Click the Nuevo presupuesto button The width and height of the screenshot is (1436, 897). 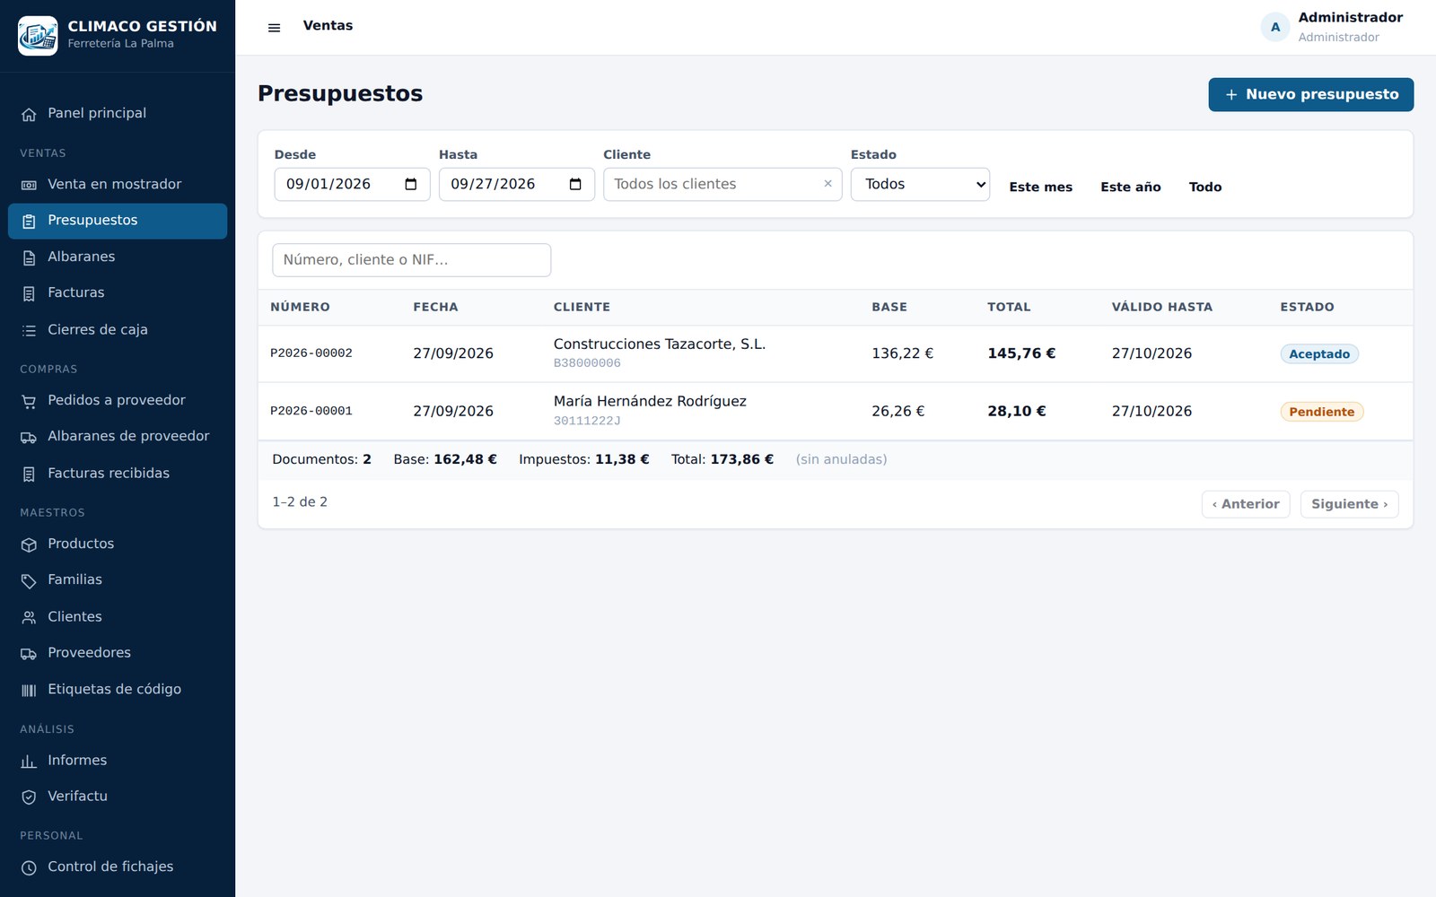(1310, 95)
